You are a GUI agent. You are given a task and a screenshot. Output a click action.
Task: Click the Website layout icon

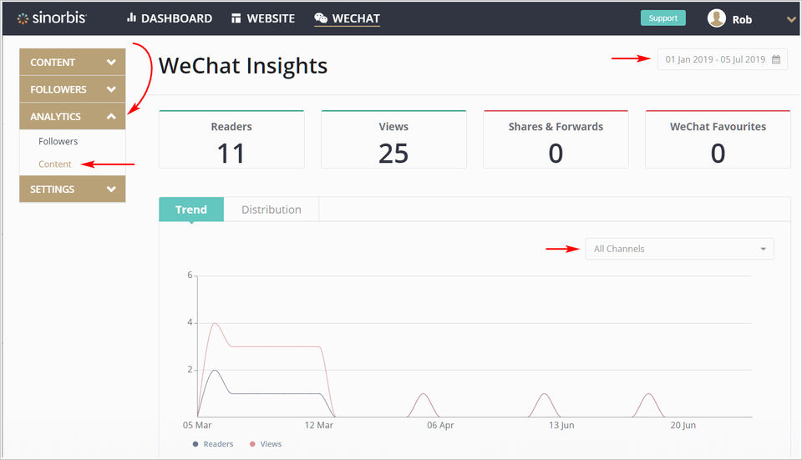click(236, 18)
